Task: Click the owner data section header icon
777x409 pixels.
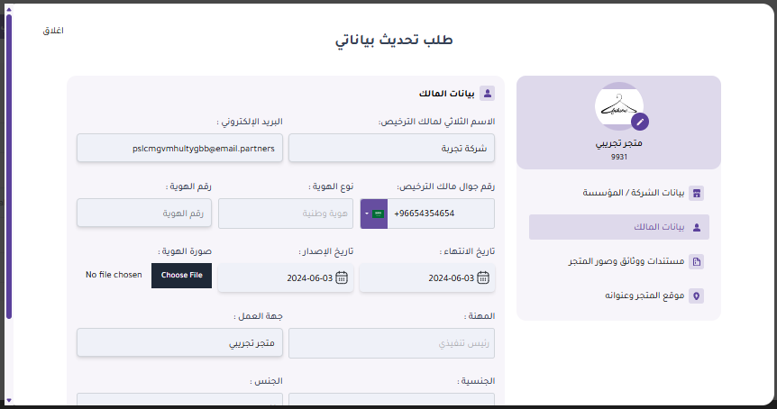Action: coord(487,93)
